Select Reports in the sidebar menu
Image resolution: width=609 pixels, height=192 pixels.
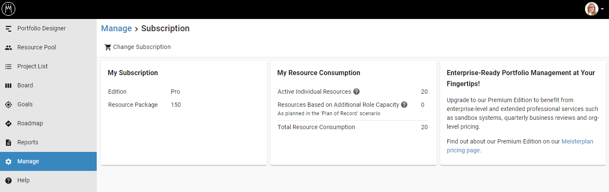point(48,143)
